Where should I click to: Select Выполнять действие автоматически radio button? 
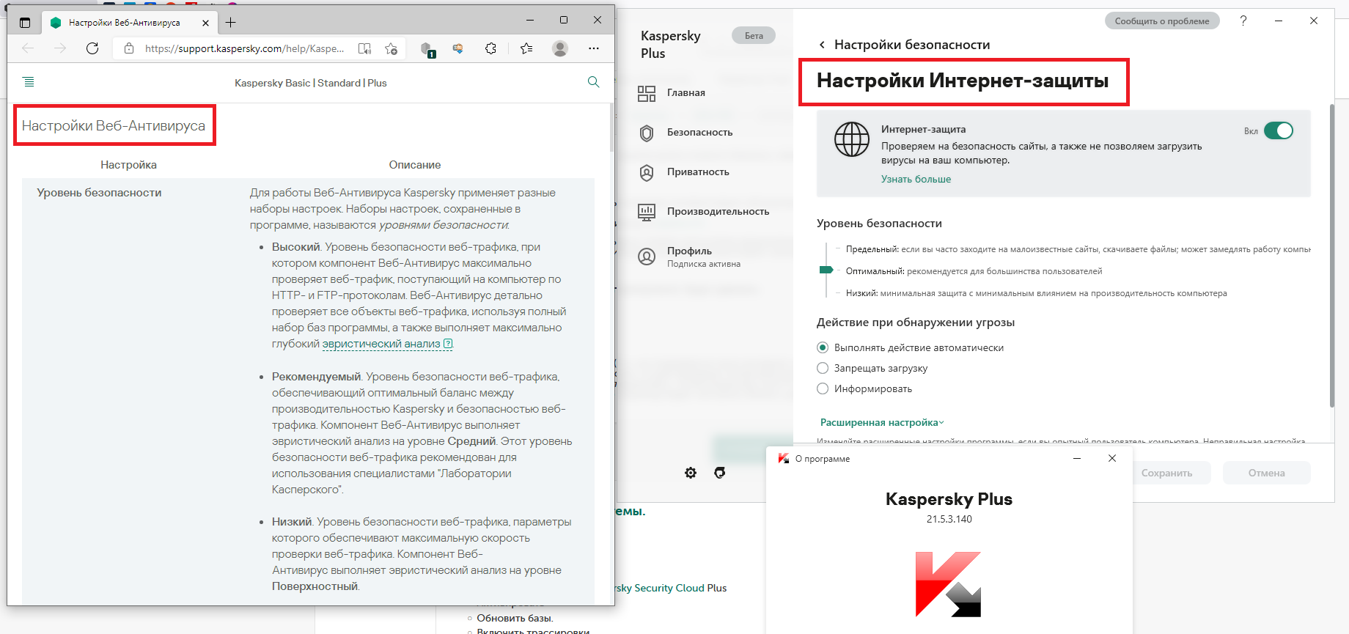823,347
